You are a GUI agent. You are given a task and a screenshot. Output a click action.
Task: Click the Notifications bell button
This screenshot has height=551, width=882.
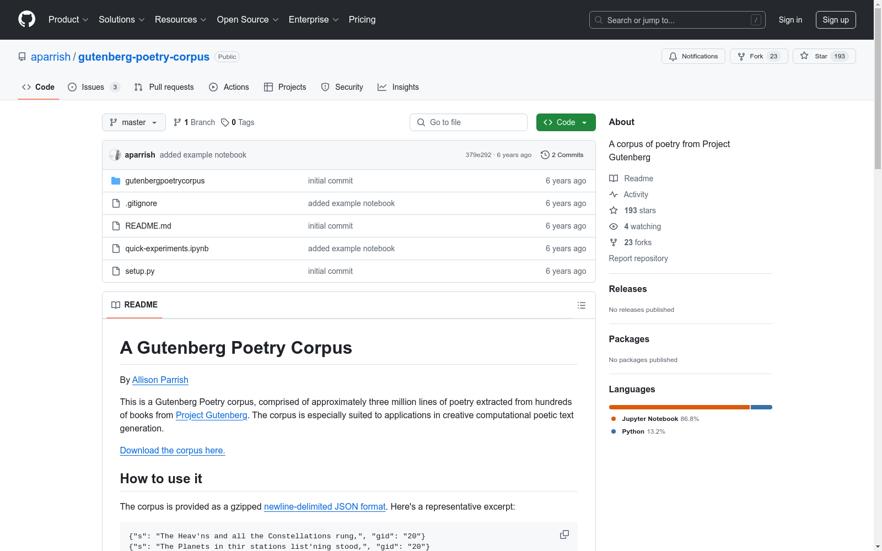(693, 56)
